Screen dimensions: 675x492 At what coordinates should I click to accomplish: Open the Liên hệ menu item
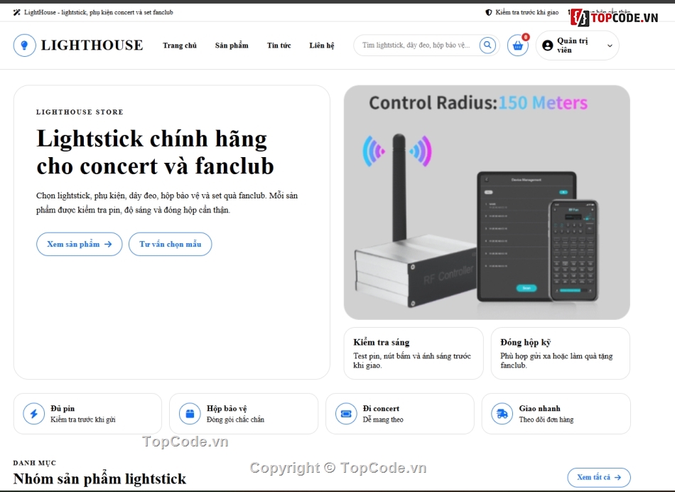322,46
